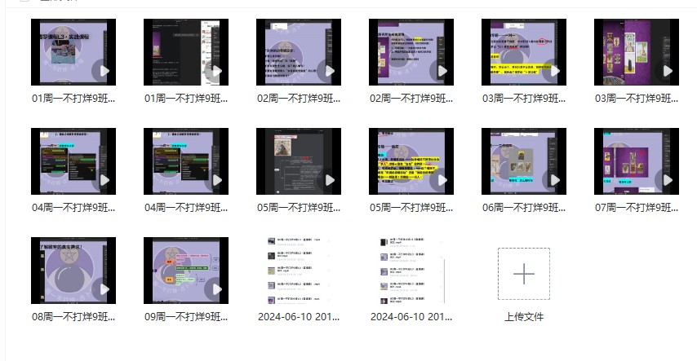Image resolution: width=697 pixels, height=361 pixels.
Task: Open the 09周一不打烊9班 file name
Action: [x=185, y=316]
